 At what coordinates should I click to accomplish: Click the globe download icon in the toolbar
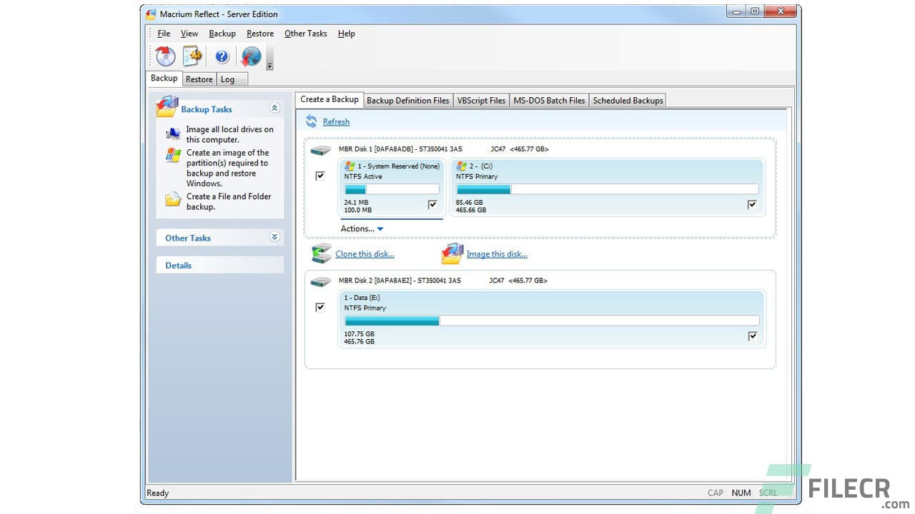click(251, 56)
